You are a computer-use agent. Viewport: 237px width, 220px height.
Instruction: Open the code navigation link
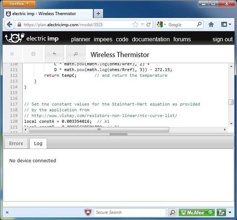click(x=122, y=39)
